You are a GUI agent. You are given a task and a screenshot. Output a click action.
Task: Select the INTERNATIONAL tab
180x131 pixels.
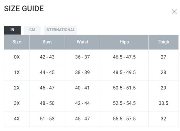point(60,30)
